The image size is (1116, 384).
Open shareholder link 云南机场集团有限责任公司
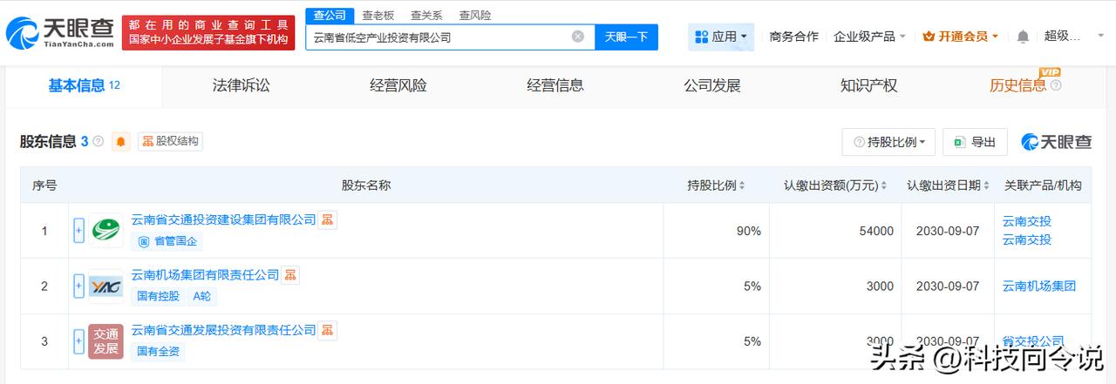click(x=205, y=275)
